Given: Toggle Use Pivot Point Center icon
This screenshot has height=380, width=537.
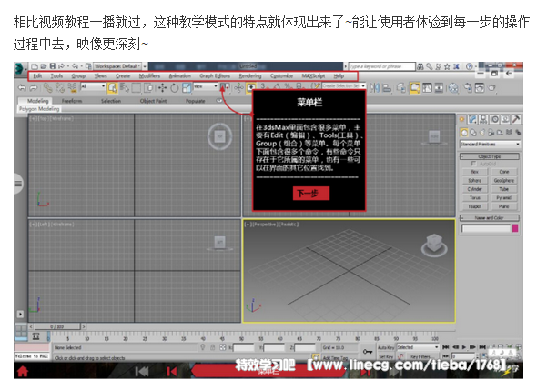Looking at the screenshot, I should pos(225,88).
